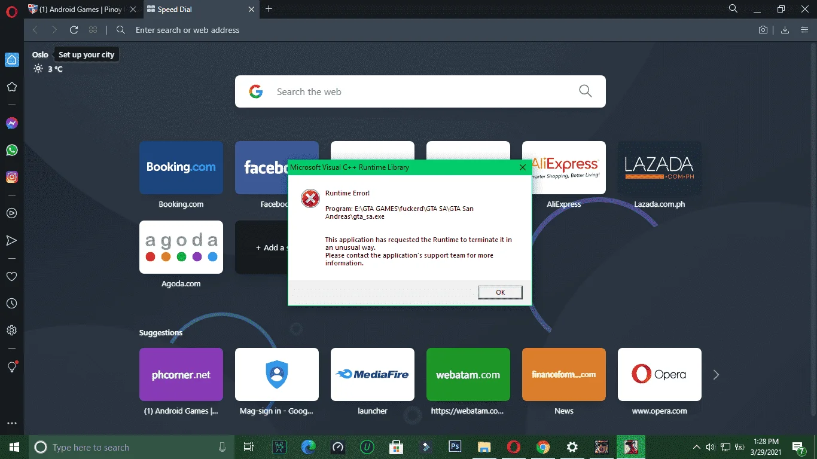Open the sidebar three-dots setup menu
The width and height of the screenshot is (817, 459).
click(x=11, y=423)
